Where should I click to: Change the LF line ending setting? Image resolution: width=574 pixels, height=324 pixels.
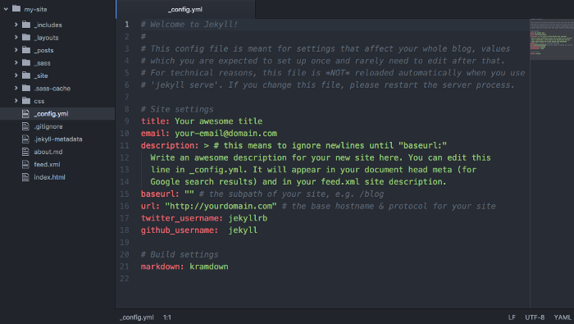(x=512, y=317)
